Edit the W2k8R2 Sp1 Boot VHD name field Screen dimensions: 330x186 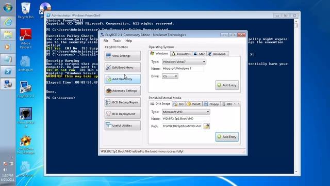pyautogui.click(x=186, y=119)
